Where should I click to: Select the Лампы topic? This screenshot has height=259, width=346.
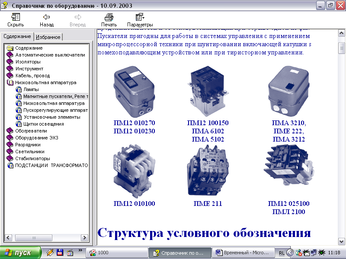(x=31, y=89)
